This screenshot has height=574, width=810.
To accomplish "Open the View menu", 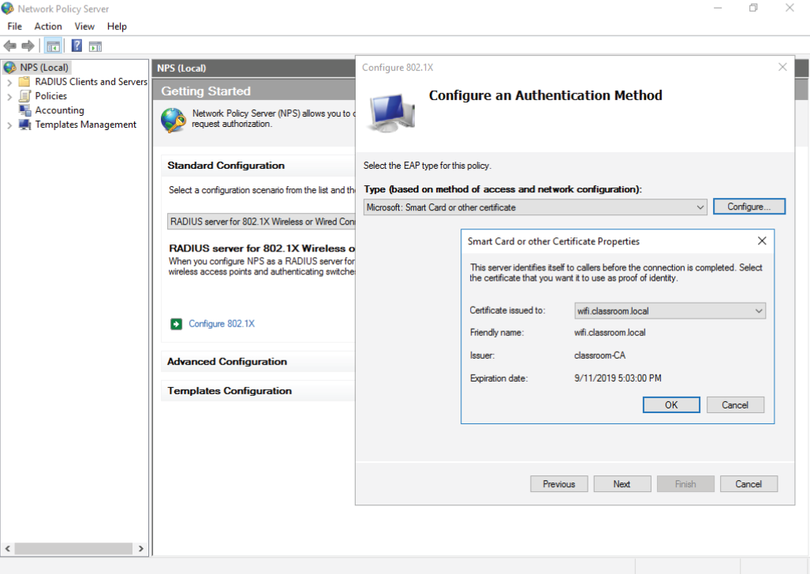I will pyautogui.click(x=84, y=26).
